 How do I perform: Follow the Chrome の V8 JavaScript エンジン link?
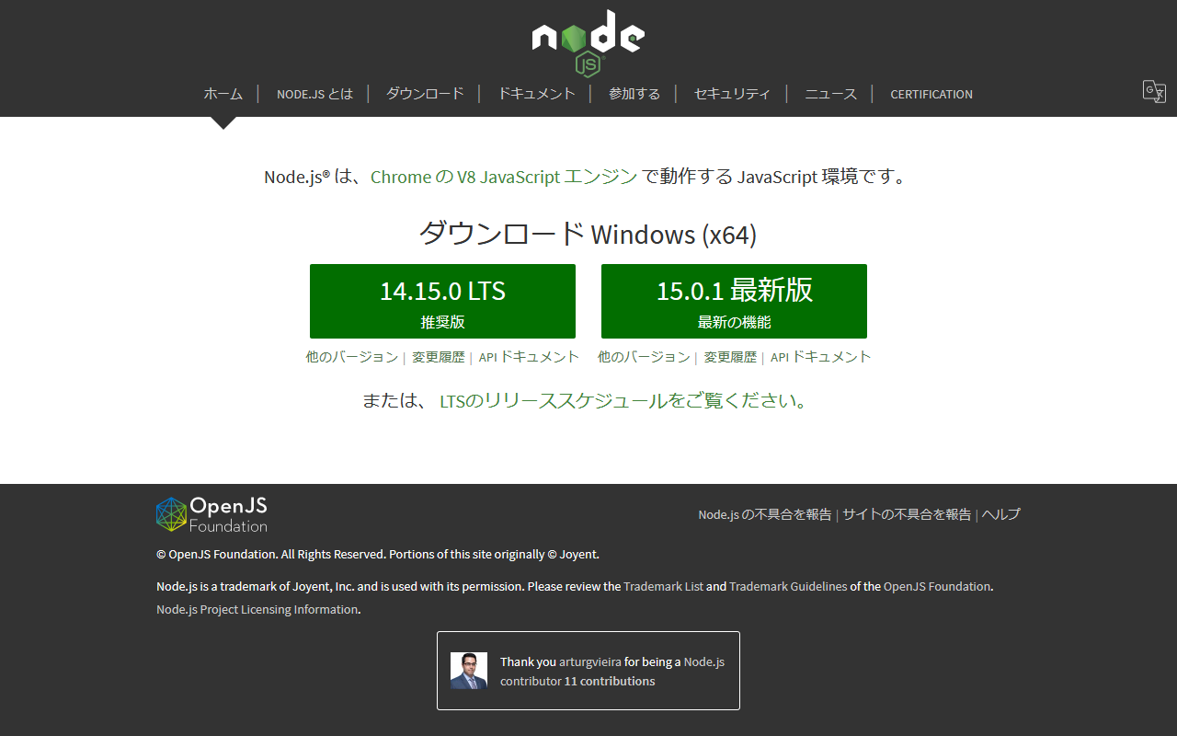(504, 177)
